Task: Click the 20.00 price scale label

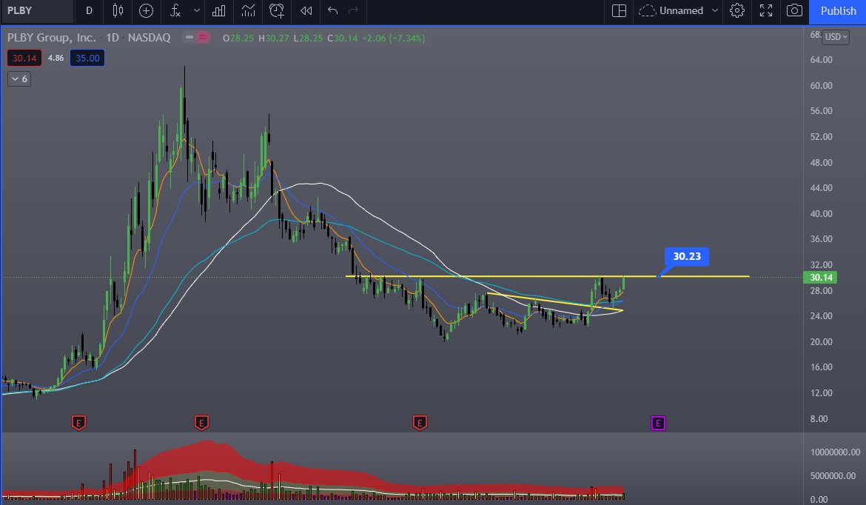Action: tap(822, 342)
